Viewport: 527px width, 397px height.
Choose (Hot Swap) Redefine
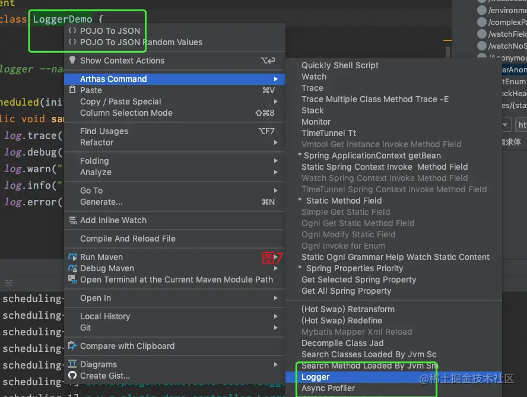coord(393,320)
